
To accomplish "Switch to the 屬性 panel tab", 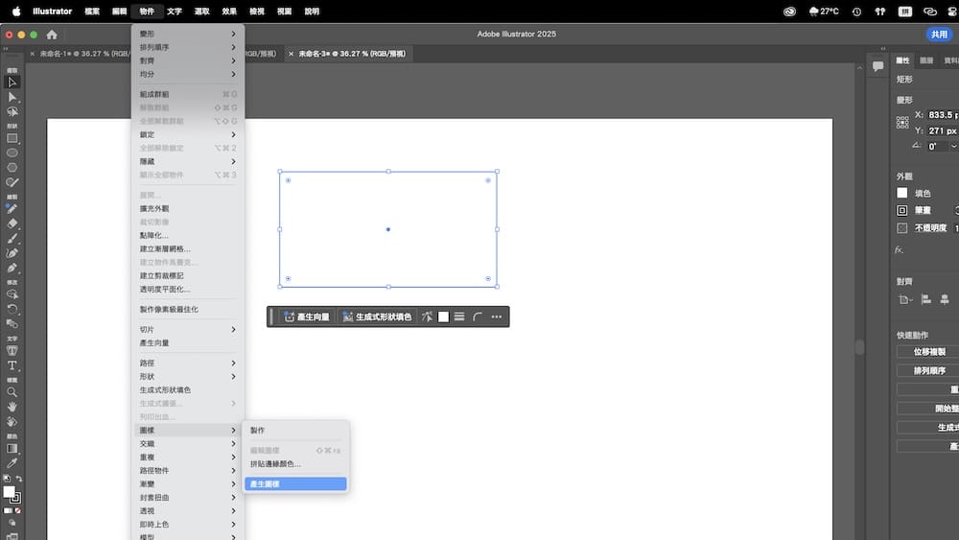I will 902,60.
